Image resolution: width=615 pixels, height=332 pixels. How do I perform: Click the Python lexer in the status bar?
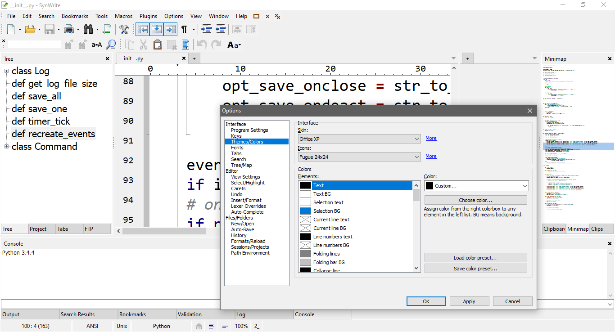point(162,326)
